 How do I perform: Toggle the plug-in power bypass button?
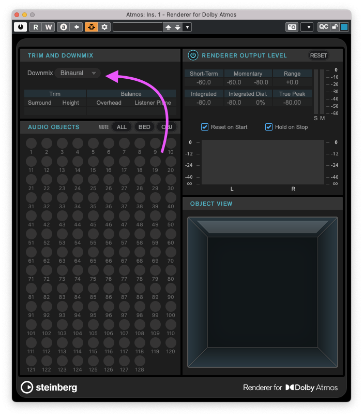pos(20,27)
